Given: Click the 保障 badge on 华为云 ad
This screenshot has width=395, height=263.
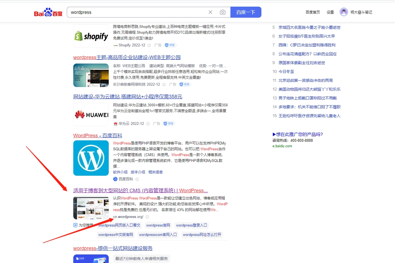Looking at the screenshot, I should pyautogui.click(x=169, y=124).
